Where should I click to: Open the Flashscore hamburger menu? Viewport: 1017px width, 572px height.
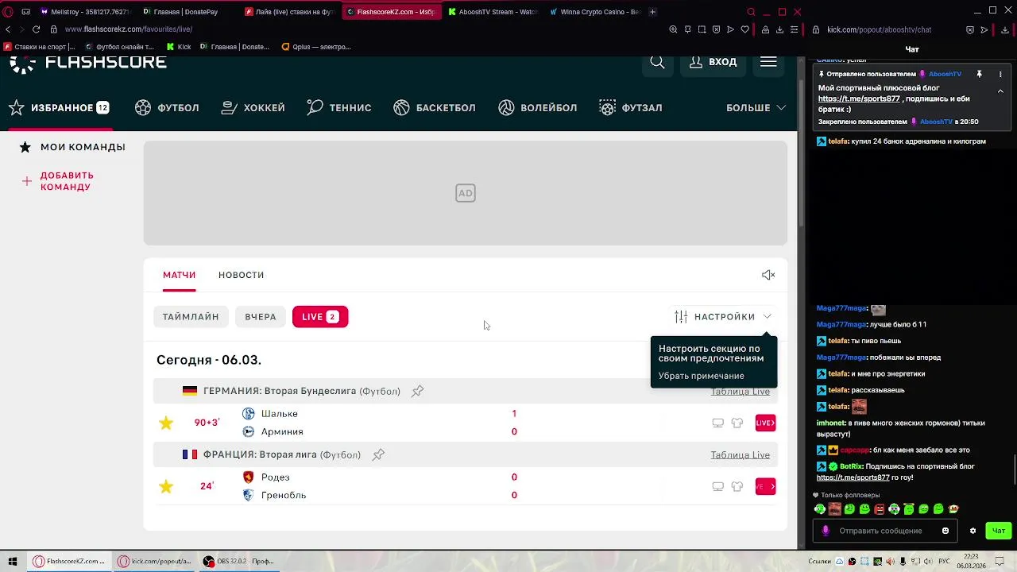768,62
